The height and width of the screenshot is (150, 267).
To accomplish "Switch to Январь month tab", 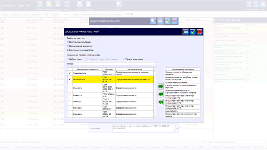I will [x=5, y=14].
